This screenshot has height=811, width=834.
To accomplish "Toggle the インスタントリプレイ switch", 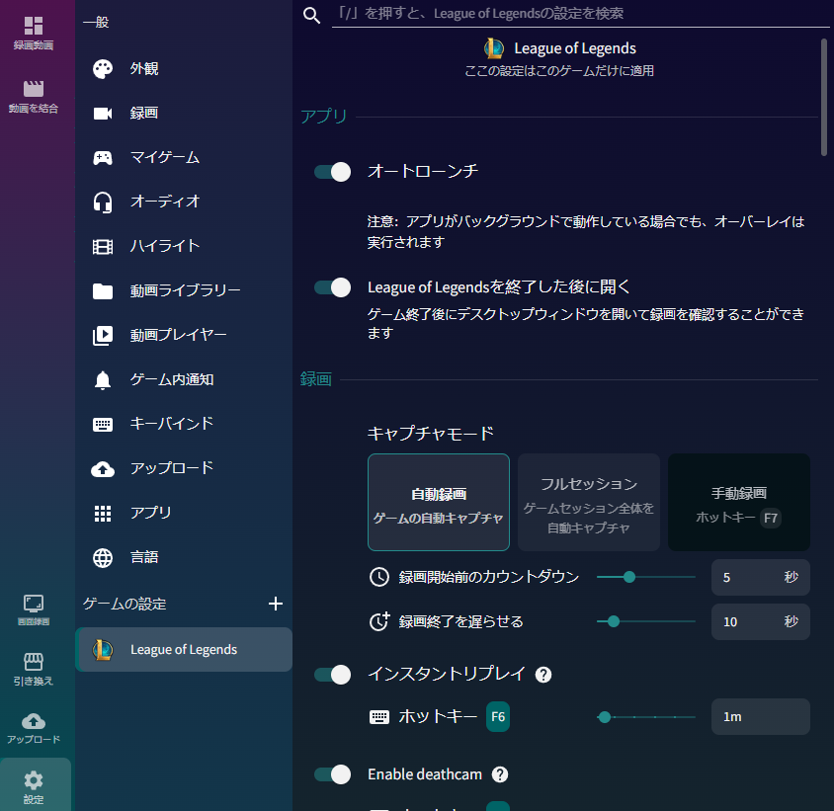I will click(x=332, y=675).
